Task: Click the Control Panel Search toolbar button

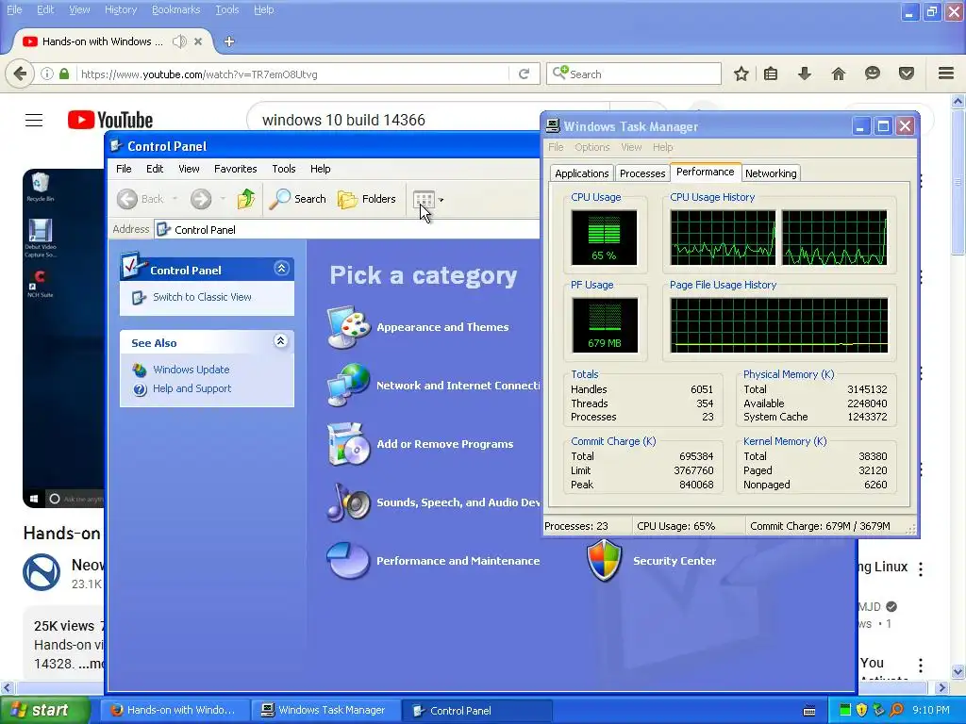Action: (298, 199)
